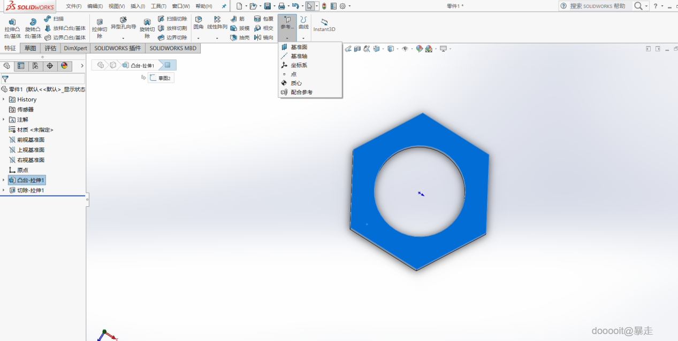Click the 扫描切除 swept cut command

172,19
